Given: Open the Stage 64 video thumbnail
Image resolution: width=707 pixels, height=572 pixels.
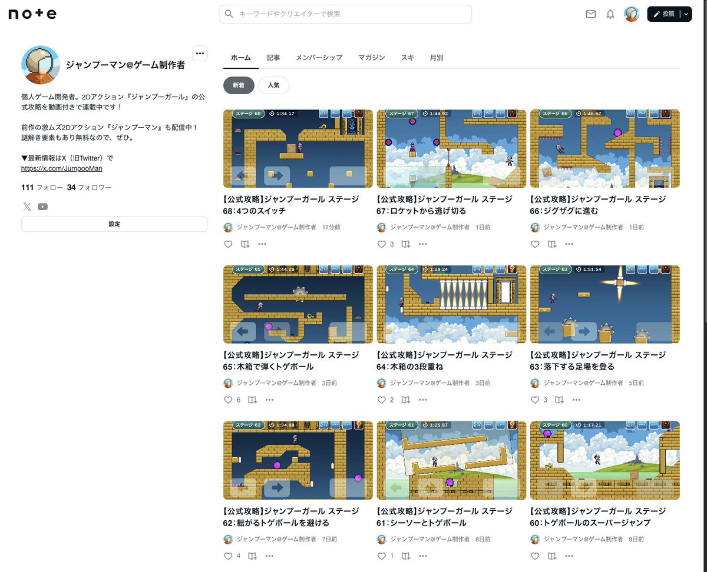Looking at the screenshot, I should point(451,304).
